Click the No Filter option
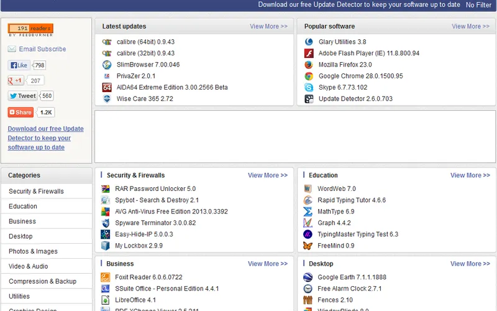 [x=478, y=5]
